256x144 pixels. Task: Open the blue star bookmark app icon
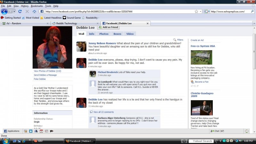click(31, 131)
